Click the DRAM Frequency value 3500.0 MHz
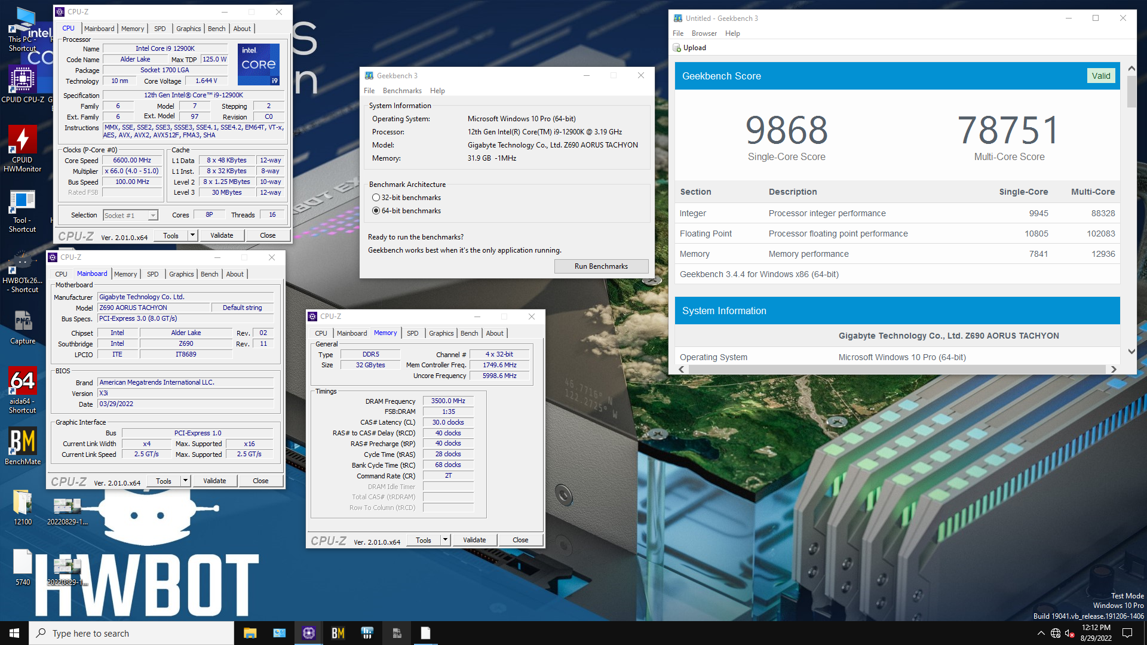The image size is (1147, 645). click(x=448, y=401)
